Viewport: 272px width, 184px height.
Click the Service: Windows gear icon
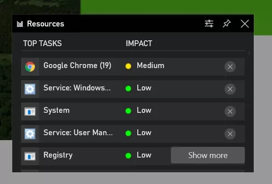[x=30, y=89]
